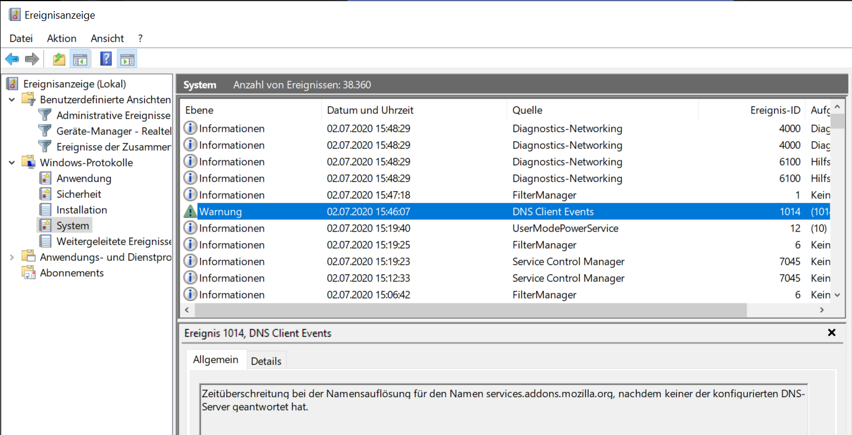852x435 pixels.
Task: Close the event preview pane
Action: click(832, 333)
